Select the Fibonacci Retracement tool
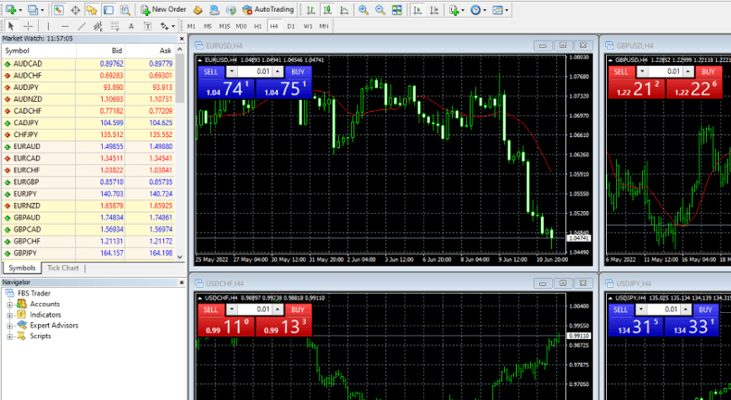 (x=115, y=26)
